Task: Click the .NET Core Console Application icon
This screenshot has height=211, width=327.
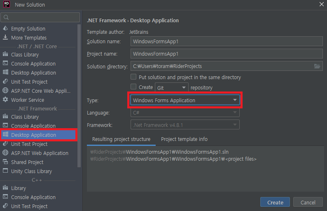Action: tap(5, 63)
